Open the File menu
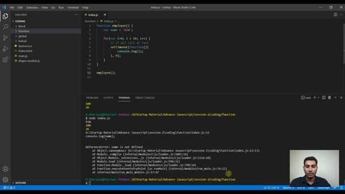 (12, 8)
